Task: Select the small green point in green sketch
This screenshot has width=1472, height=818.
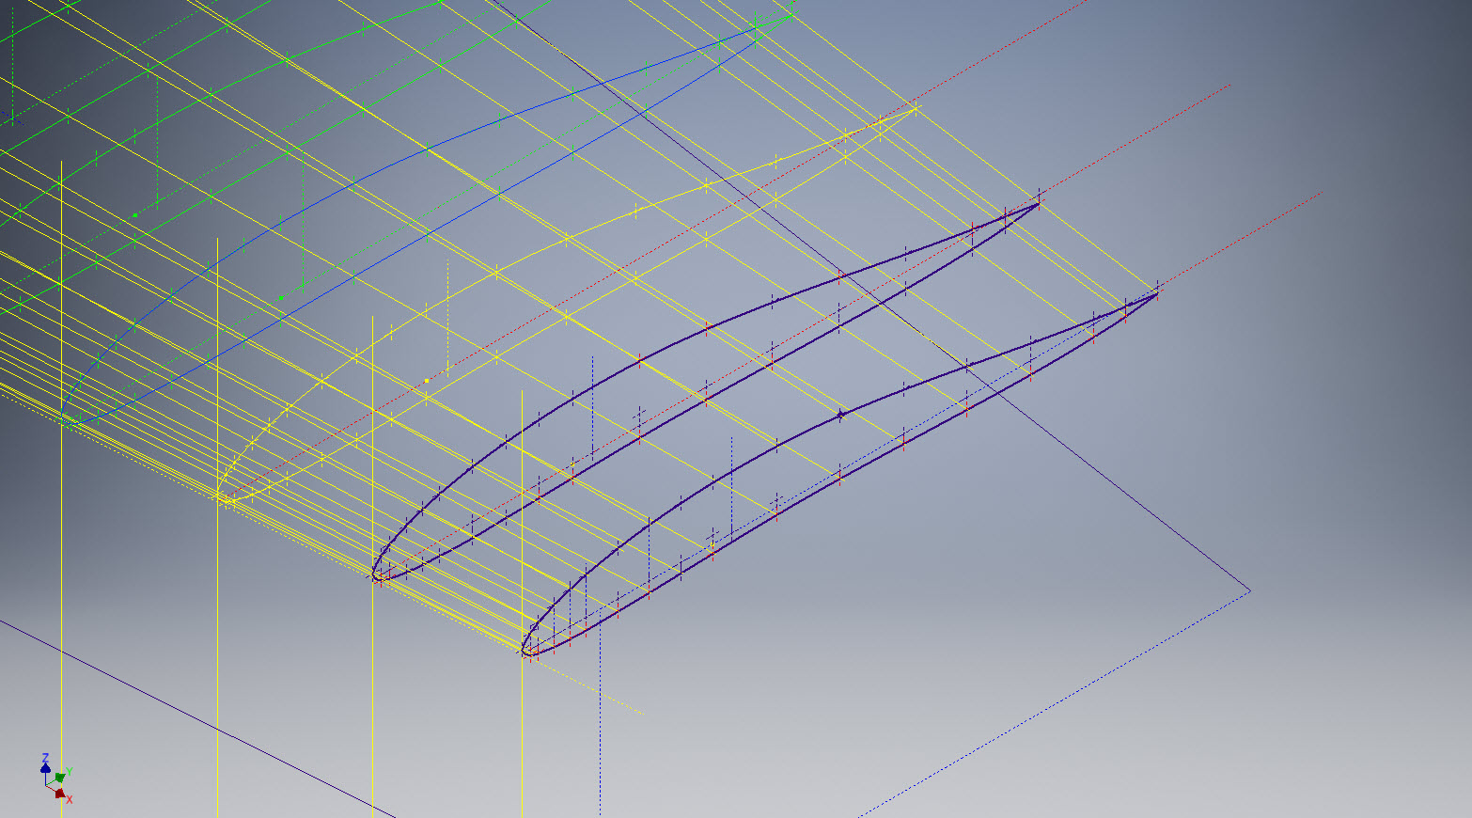Action: point(134,215)
